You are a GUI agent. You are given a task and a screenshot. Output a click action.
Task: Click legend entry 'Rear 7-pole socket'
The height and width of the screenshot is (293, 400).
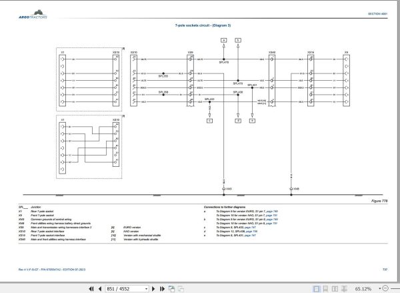[42, 212]
